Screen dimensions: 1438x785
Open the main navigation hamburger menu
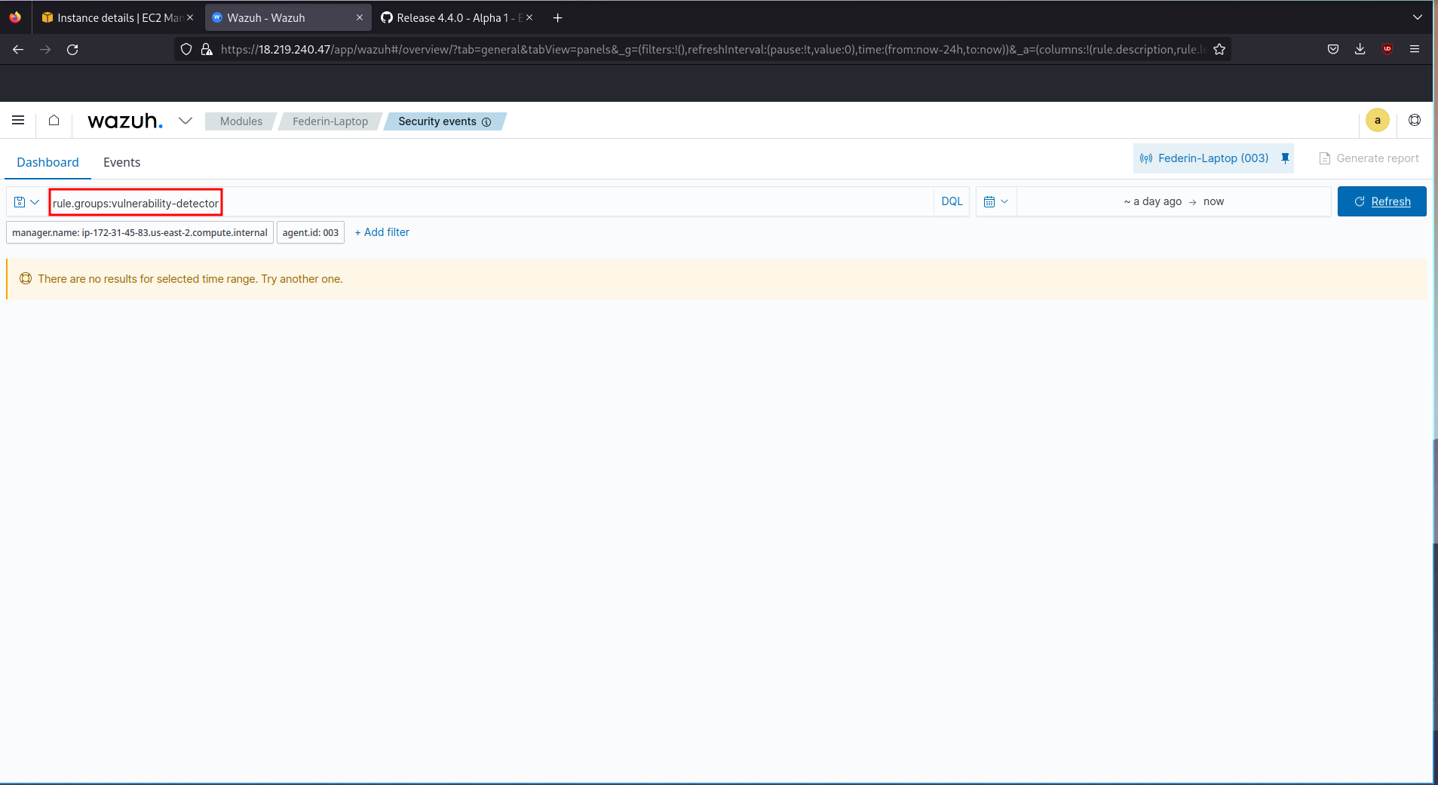click(18, 120)
